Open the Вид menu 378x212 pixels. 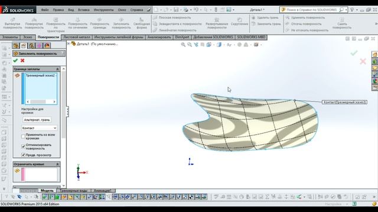click(71, 10)
